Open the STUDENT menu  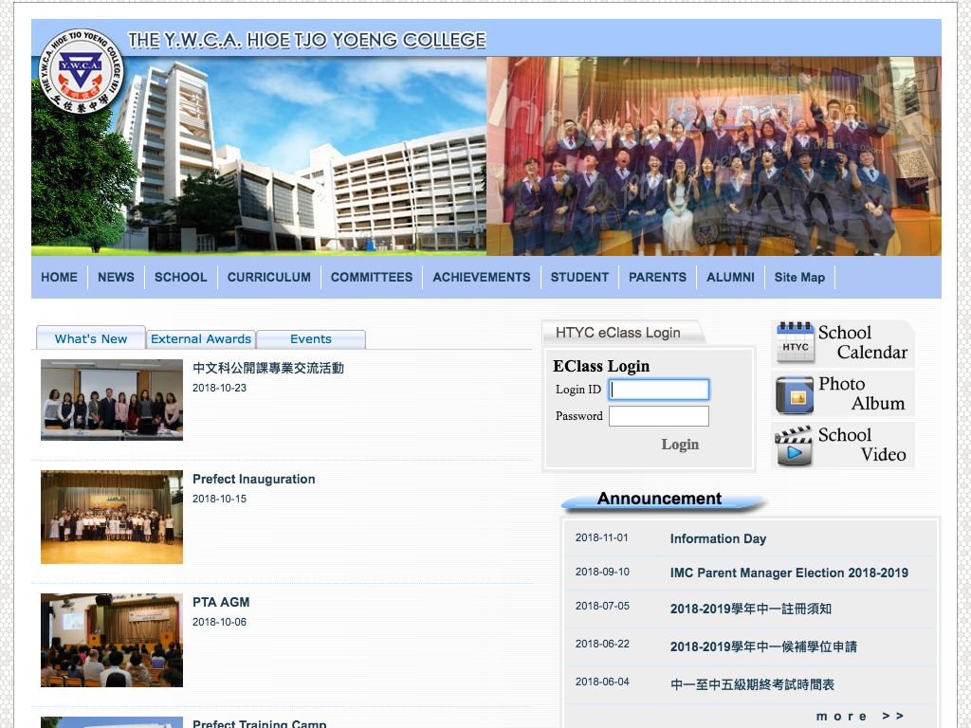(579, 278)
